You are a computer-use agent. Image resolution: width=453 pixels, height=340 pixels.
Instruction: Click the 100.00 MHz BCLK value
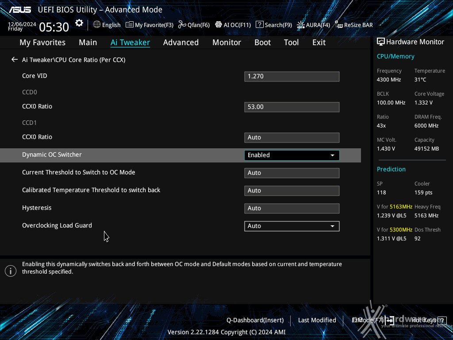(x=391, y=103)
